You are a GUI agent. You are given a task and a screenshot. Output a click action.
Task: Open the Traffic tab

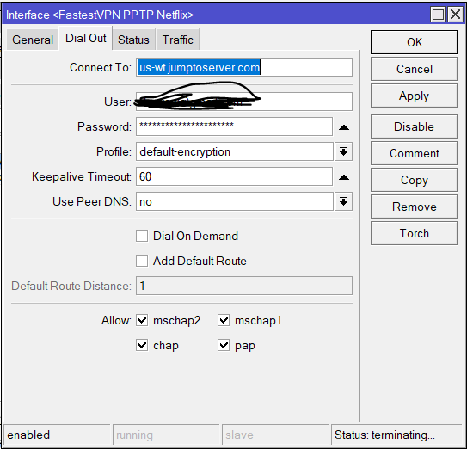click(x=177, y=40)
